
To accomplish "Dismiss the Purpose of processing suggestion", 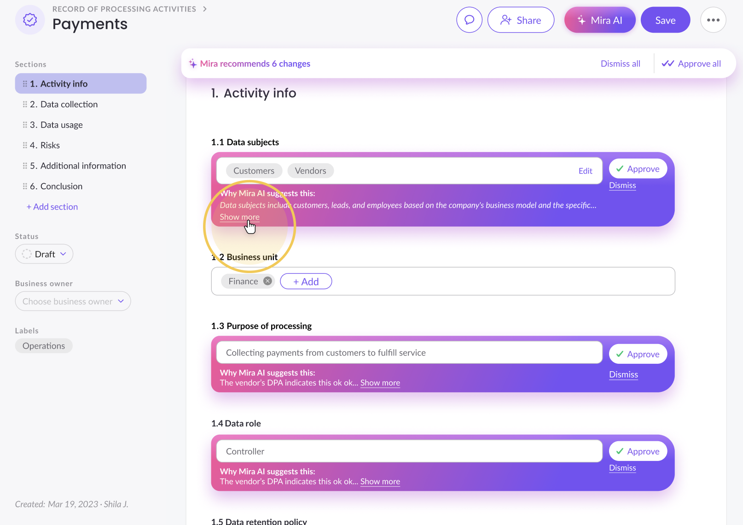I will [x=623, y=374].
